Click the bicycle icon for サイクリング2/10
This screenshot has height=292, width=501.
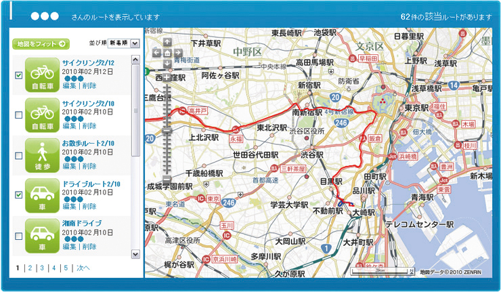(43, 114)
